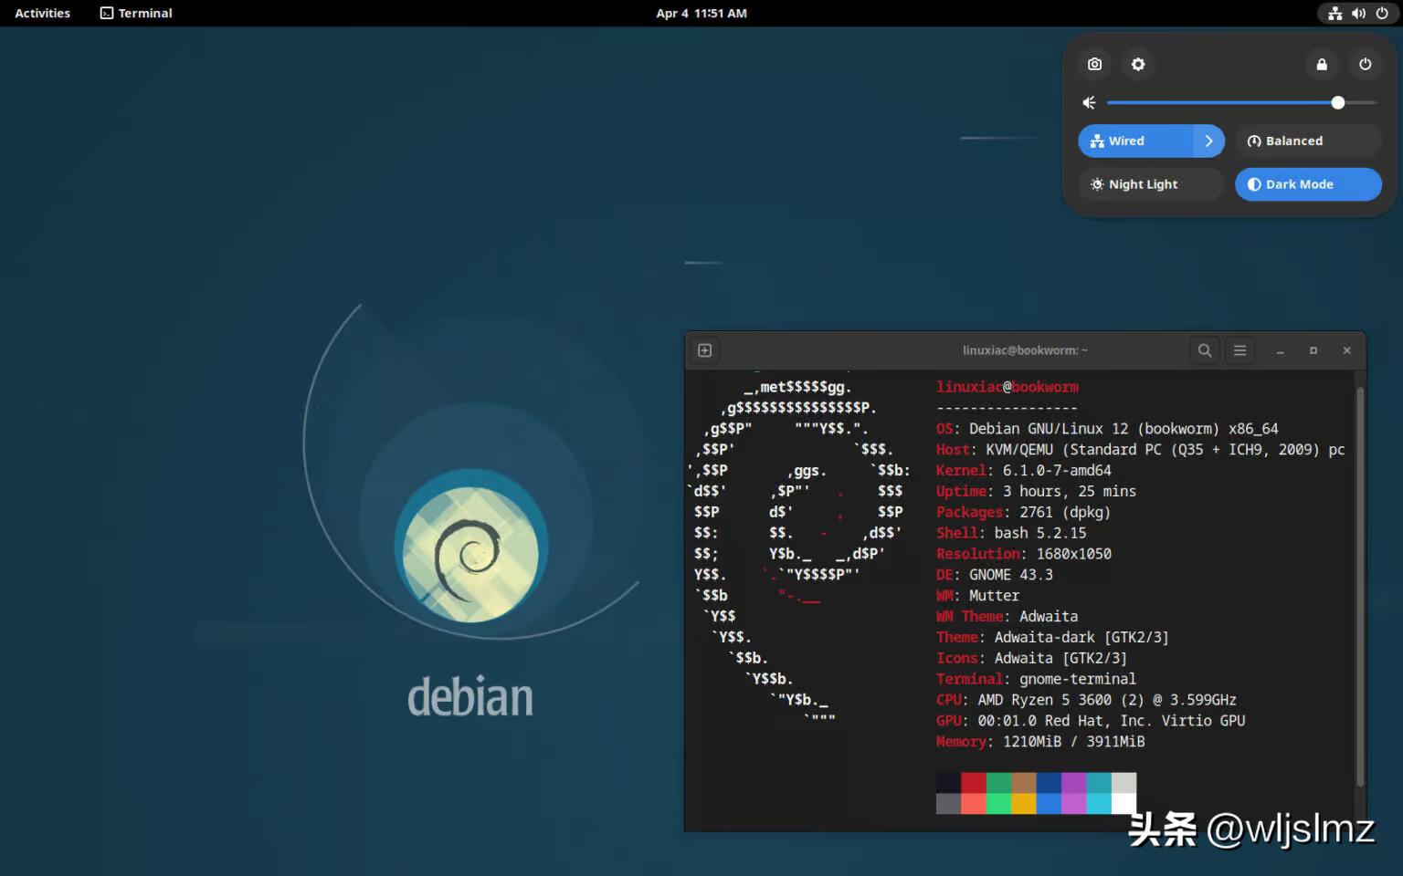
Task: Click the Memory line 1210MiB / 3911MiB
Action: [x=1040, y=742]
